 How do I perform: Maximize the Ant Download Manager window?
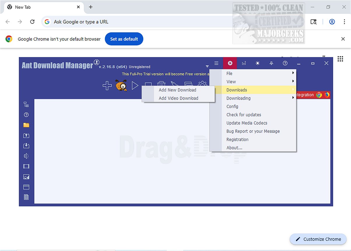(313, 63)
